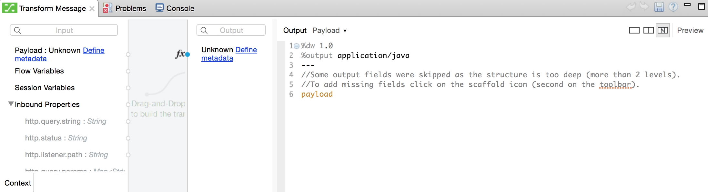The image size is (708, 192).
Task: Collapse the Inbound Properties node
Action: pos(11,104)
